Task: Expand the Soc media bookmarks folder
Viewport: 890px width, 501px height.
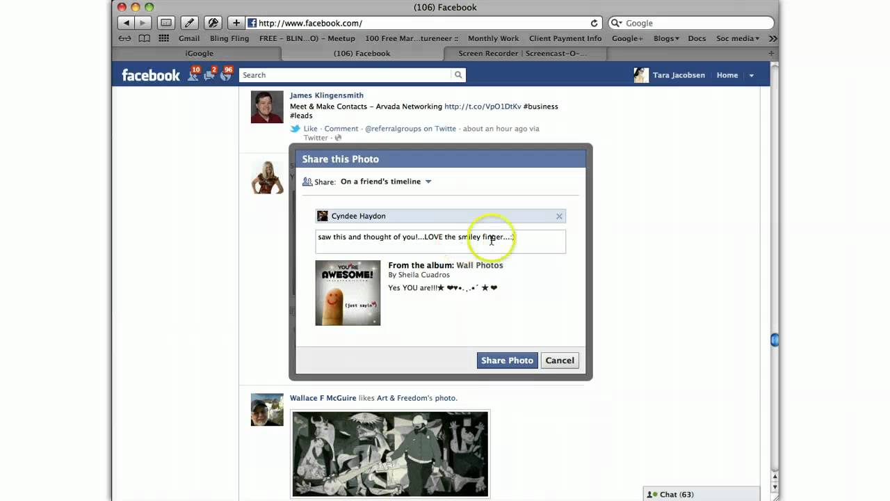Action: pos(738,38)
